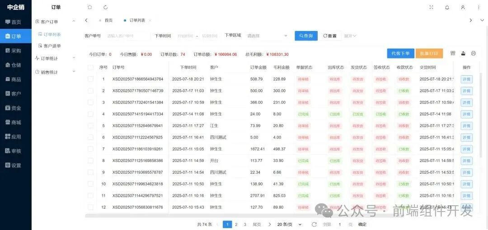Click the export icon above table
Screen dimensions: 488x230
[463, 53]
